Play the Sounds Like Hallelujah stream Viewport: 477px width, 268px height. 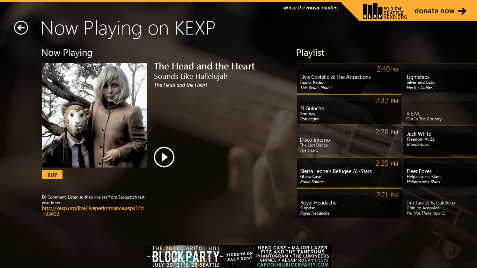click(164, 157)
